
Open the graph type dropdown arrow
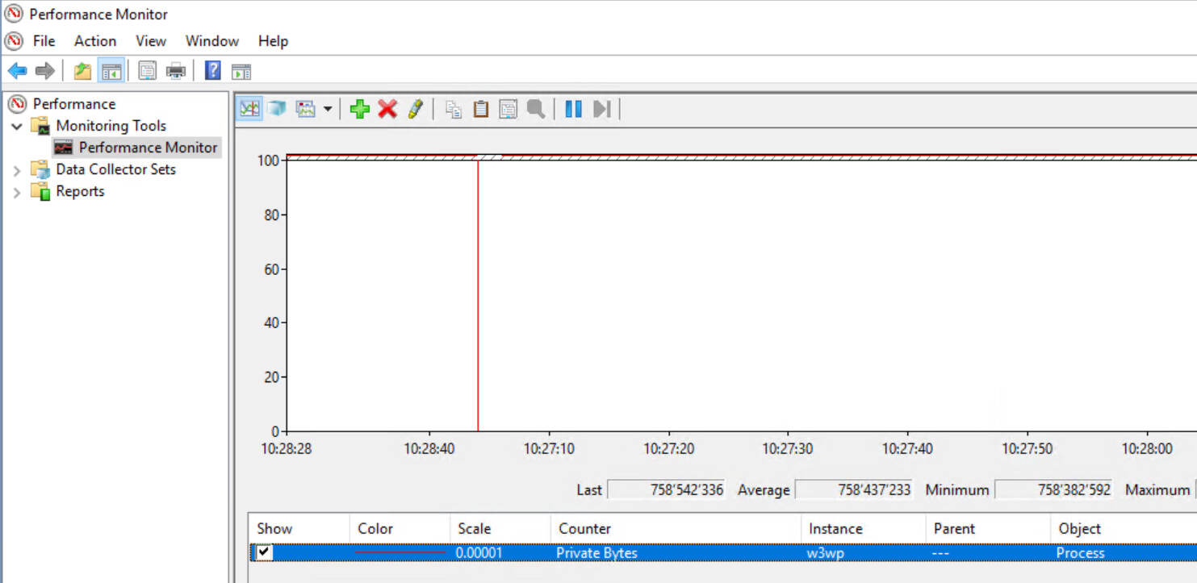pos(328,109)
